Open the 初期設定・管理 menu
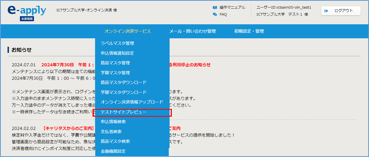This screenshot has width=369, height=157. click(x=249, y=31)
